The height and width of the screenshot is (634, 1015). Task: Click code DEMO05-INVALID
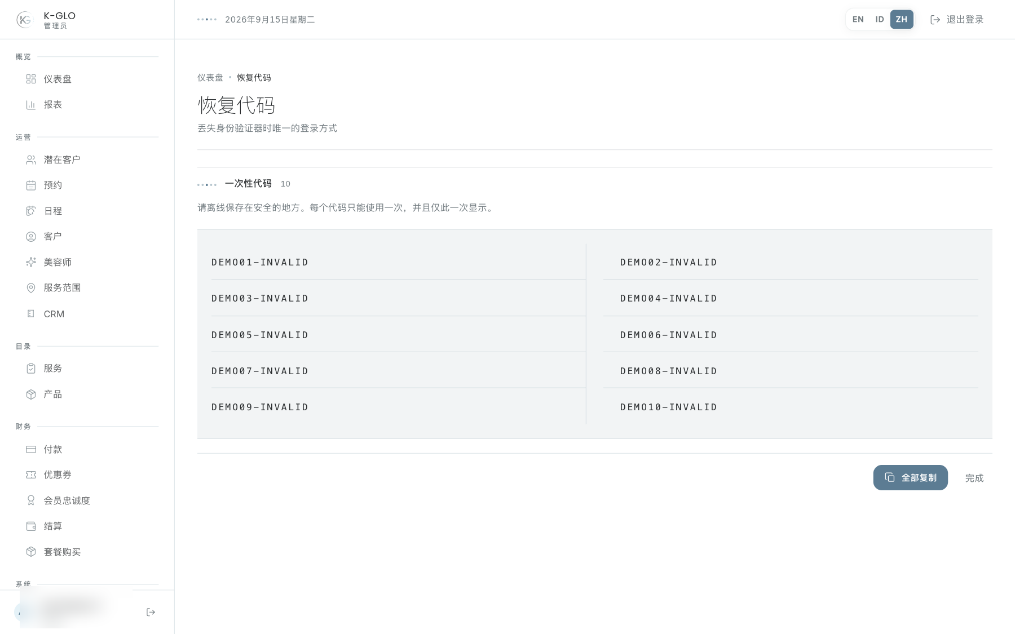260,335
